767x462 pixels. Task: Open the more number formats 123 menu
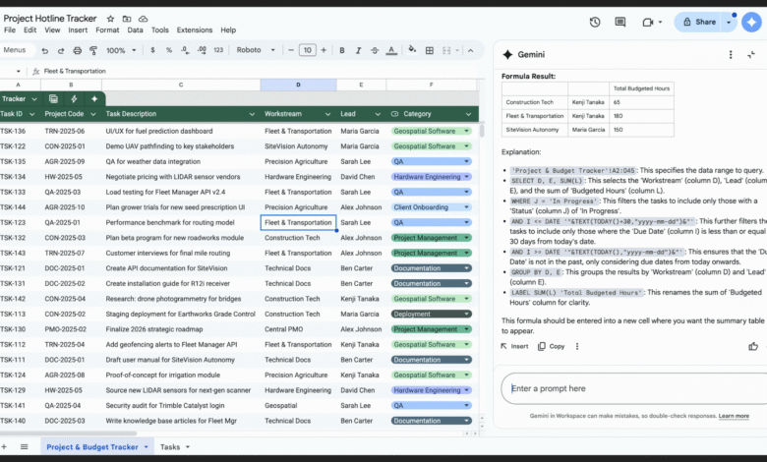click(x=218, y=50)
